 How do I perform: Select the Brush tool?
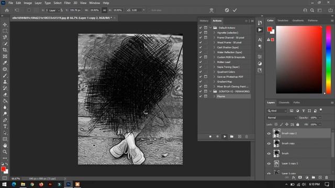click(x=5, y=75)
